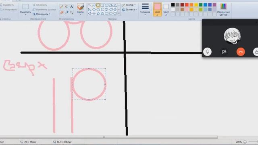258x145 pixels.
Task: Click the zoom out minus button
Action: (245, 142)
